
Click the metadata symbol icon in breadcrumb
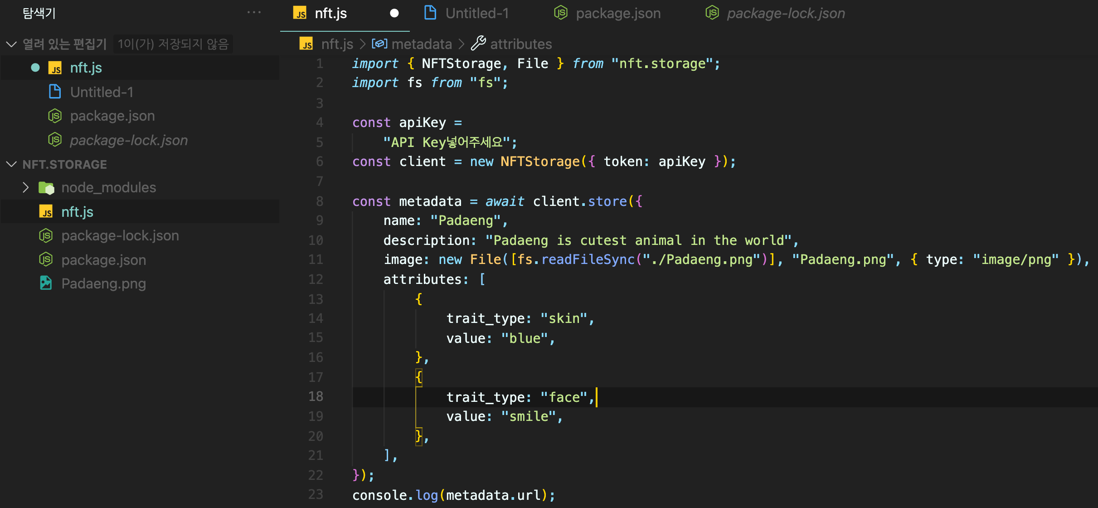(379, 44)
